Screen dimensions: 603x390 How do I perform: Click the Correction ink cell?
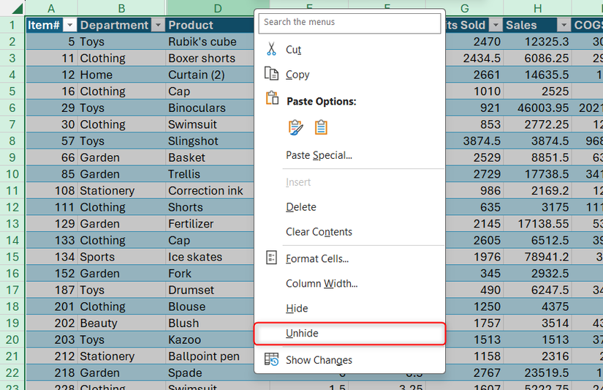pos(211,190)
